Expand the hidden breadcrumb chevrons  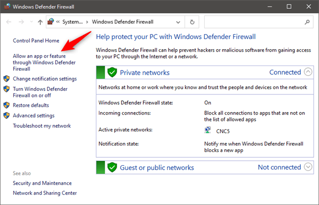[x=58, y=22]
